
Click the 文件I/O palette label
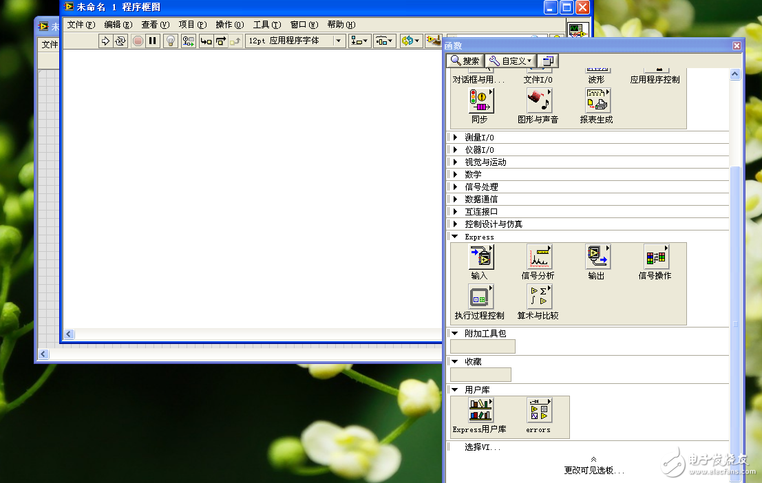pyautogui.click(x=538, y=80)
